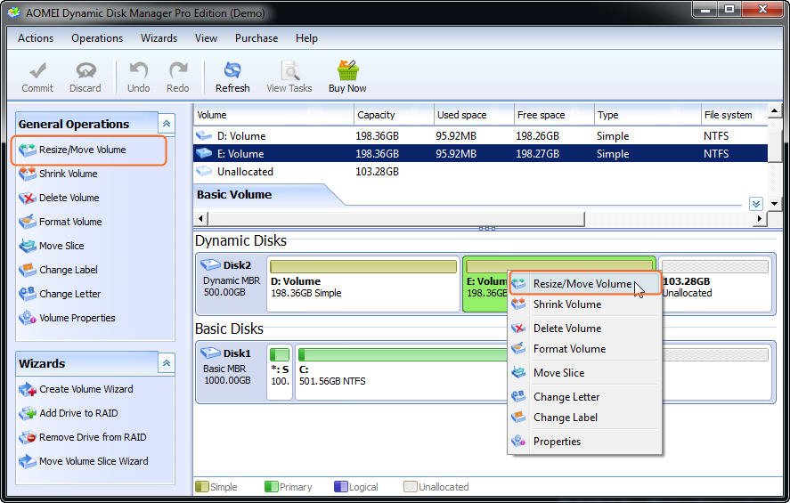
Task: Expand the Basic Volume section chevron
Action: click(x=756, y=204)
